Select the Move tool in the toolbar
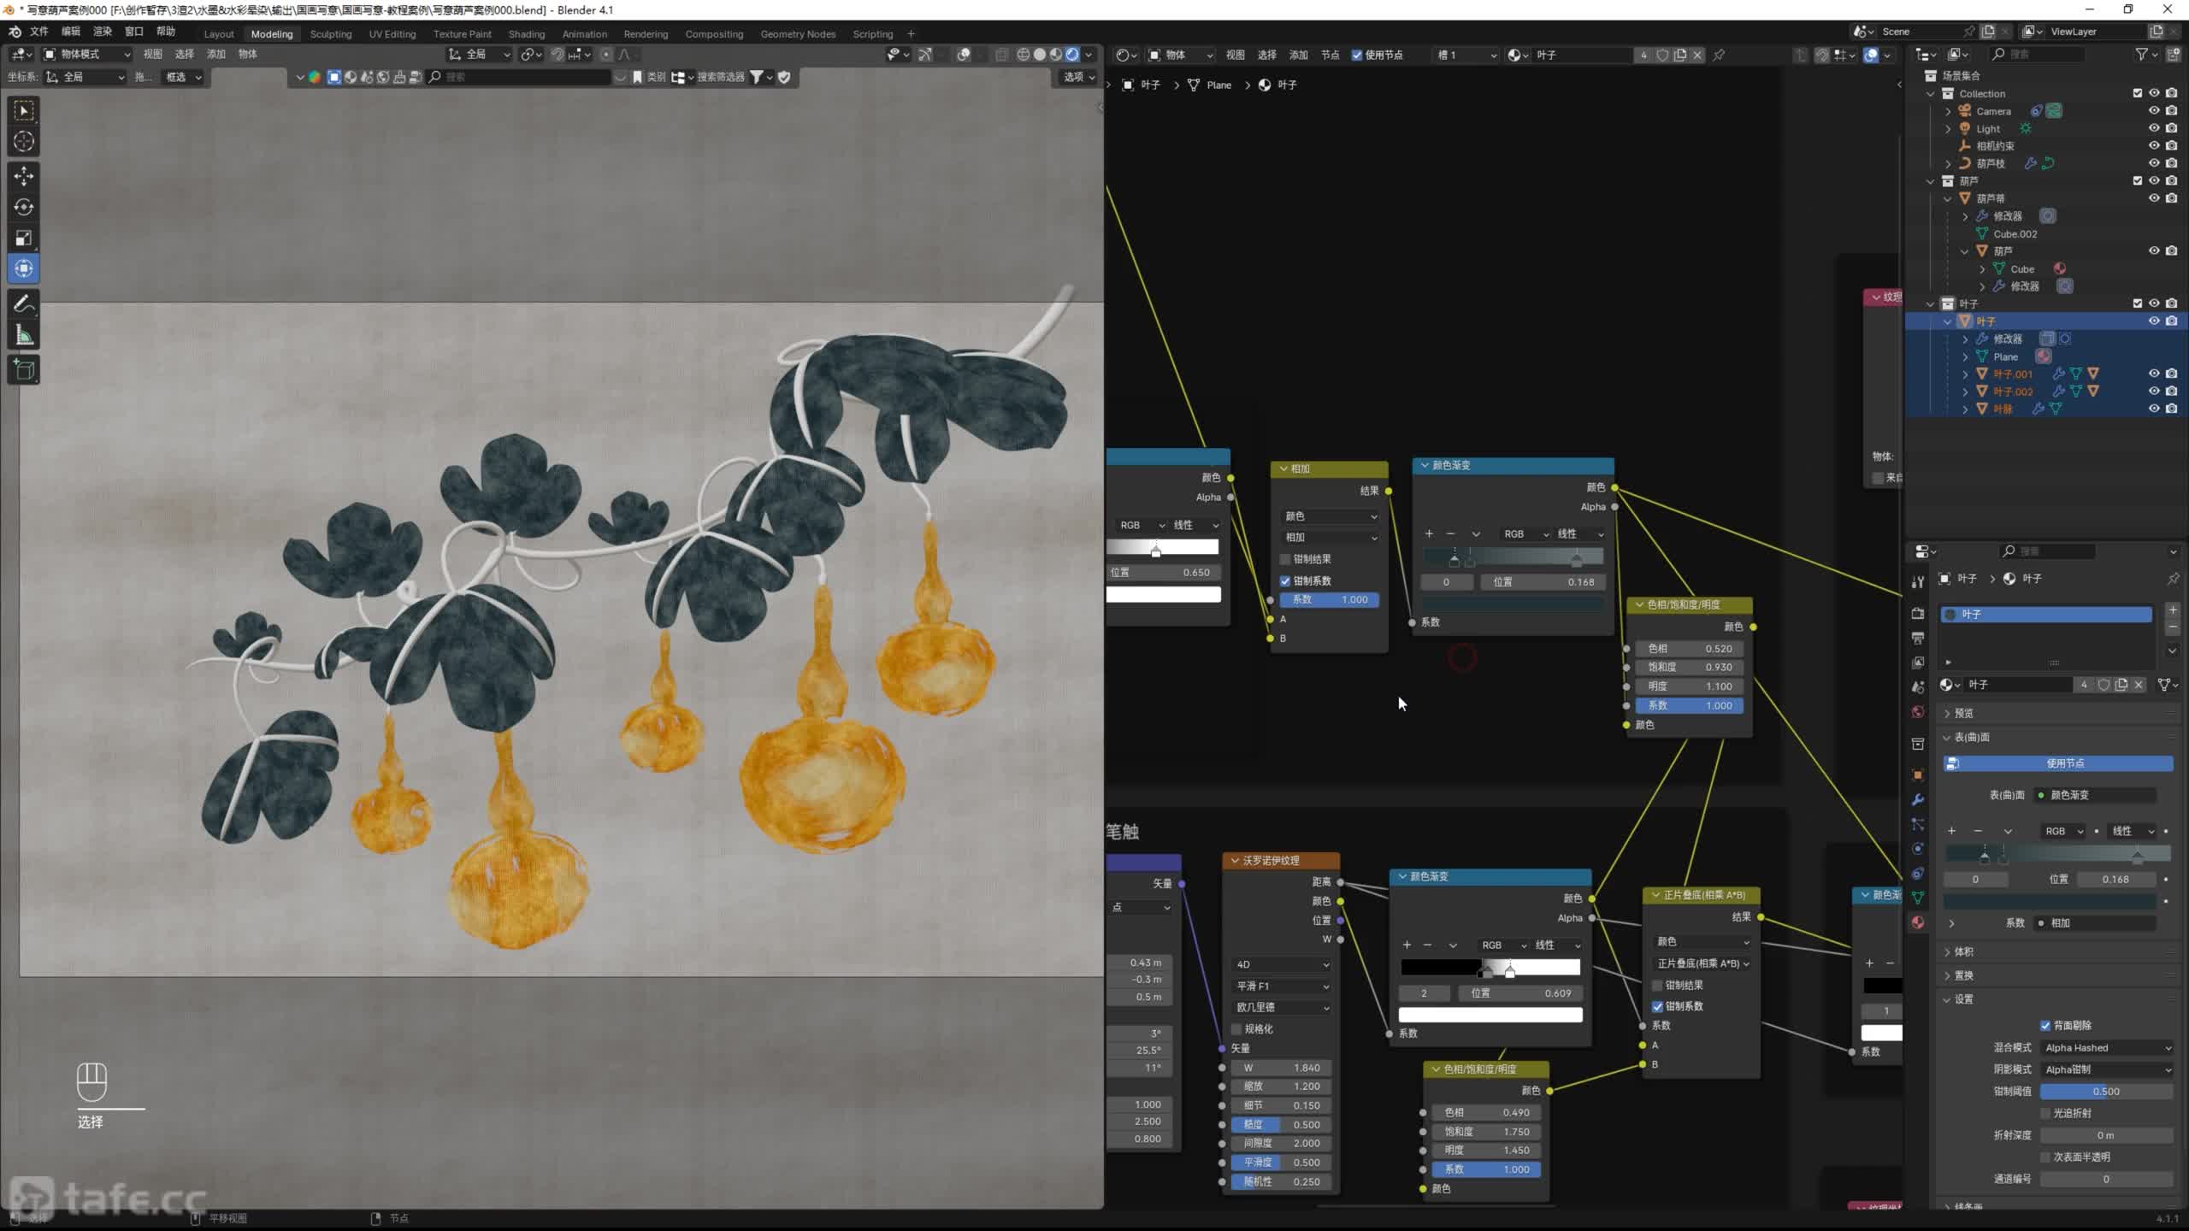2189x1231 pixels. point(24,176)
